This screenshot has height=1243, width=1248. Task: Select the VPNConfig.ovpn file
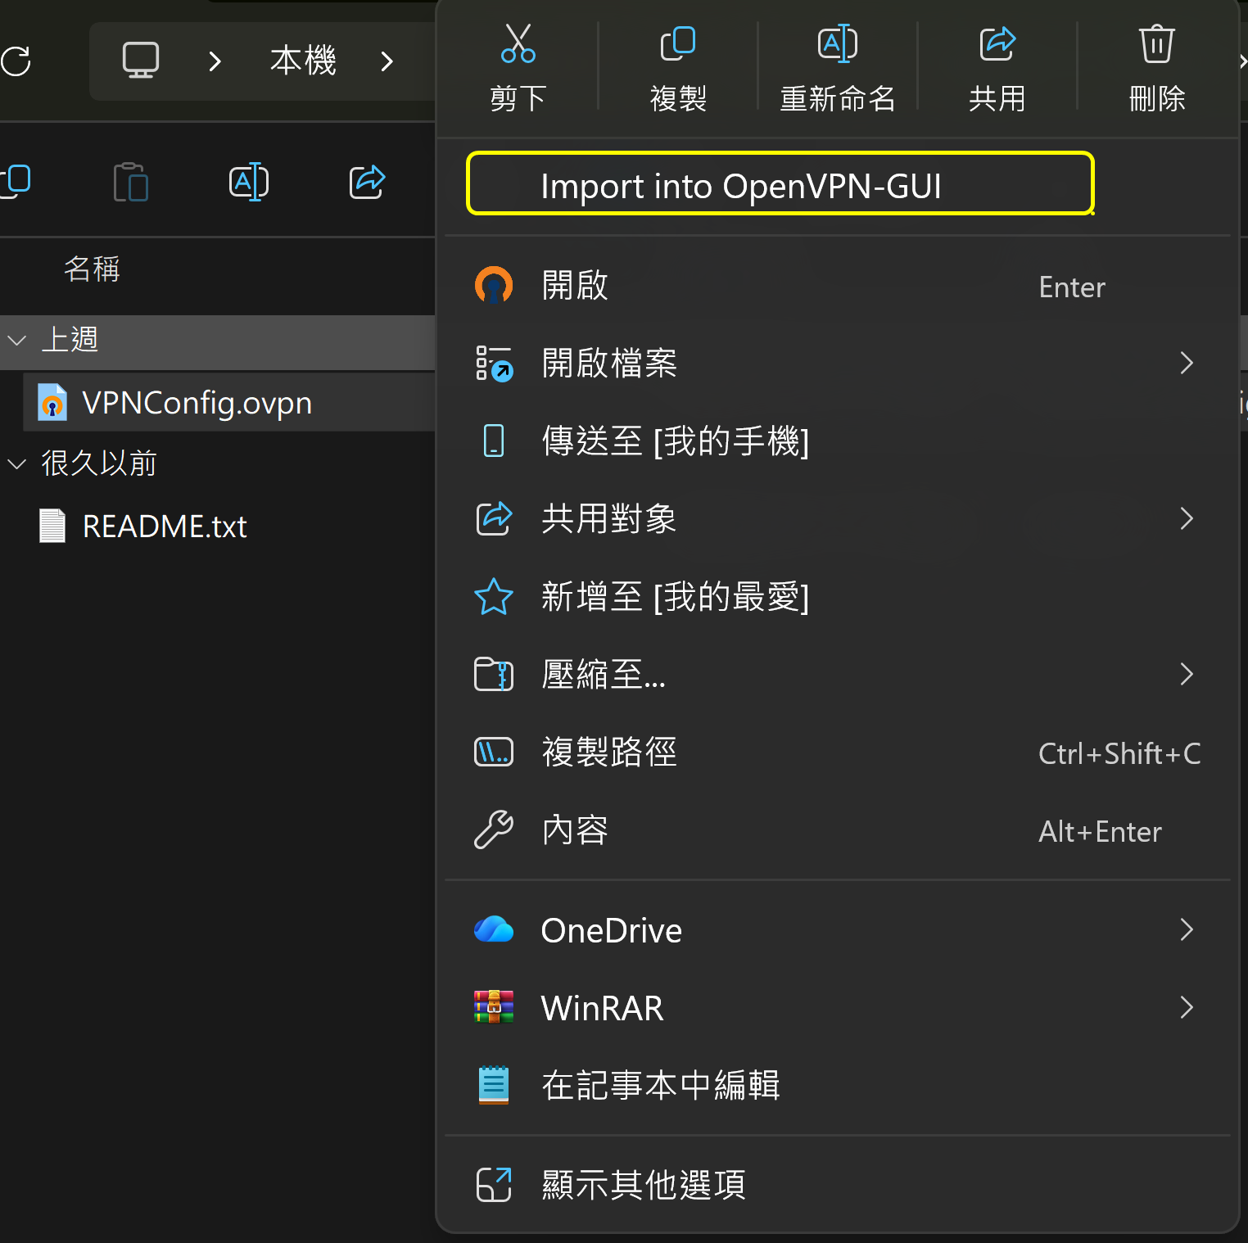229,403
